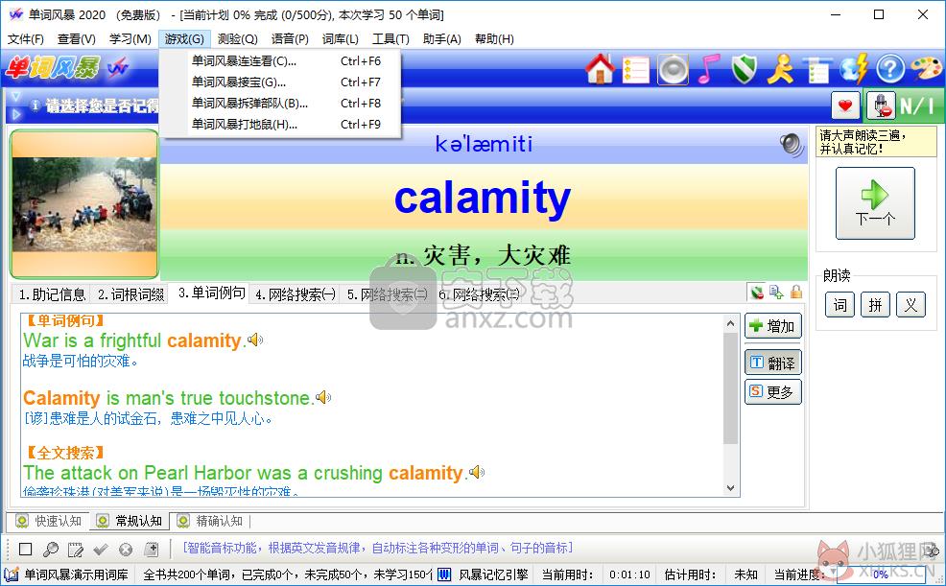Choose 单词风暴连连看(C)... menu entry
This screenshot has width=946, height=586.
click(x=280, y=60)
